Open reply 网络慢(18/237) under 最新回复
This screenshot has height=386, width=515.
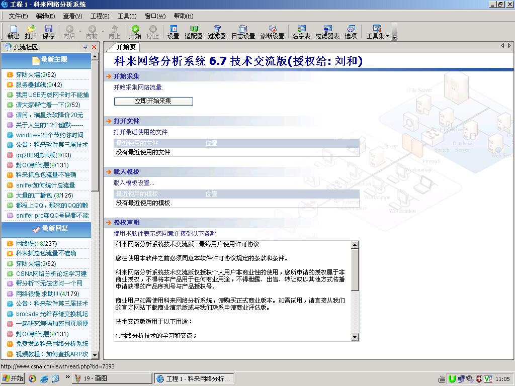(x=36, y=243)
